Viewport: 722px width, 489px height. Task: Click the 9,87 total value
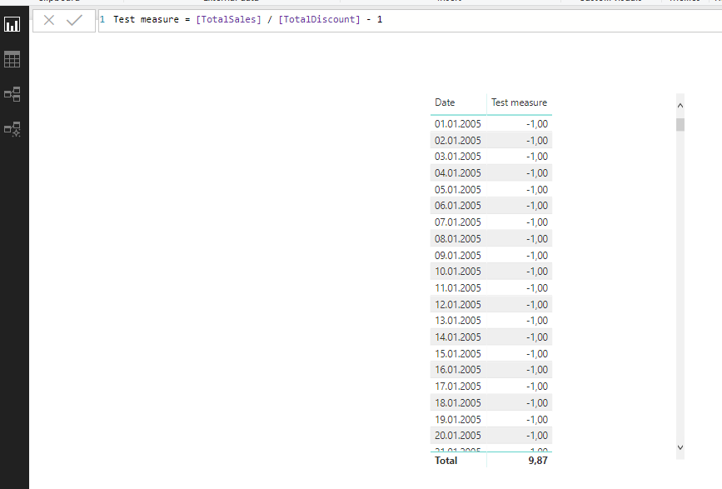tap(538, 461)
